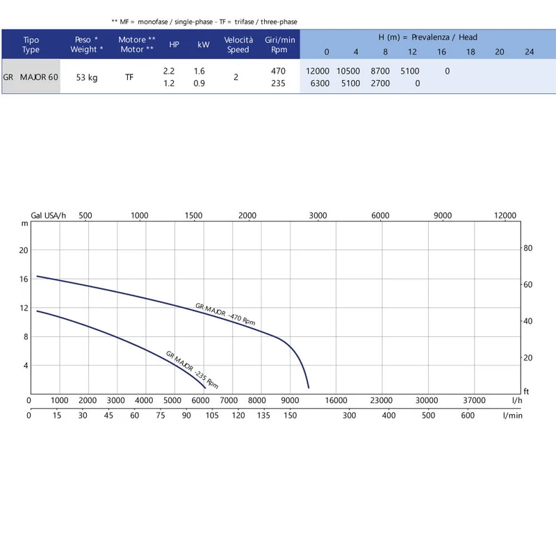
Task: Click the Giri/min Rpm column header
Action: (280, 44)
